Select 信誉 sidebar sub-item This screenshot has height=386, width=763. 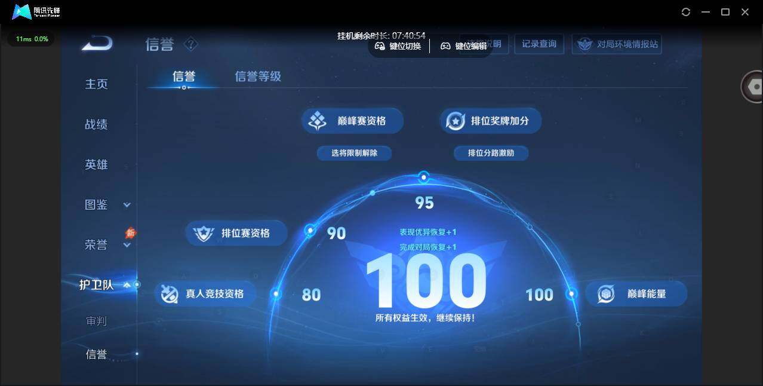[x=96, y=354]
